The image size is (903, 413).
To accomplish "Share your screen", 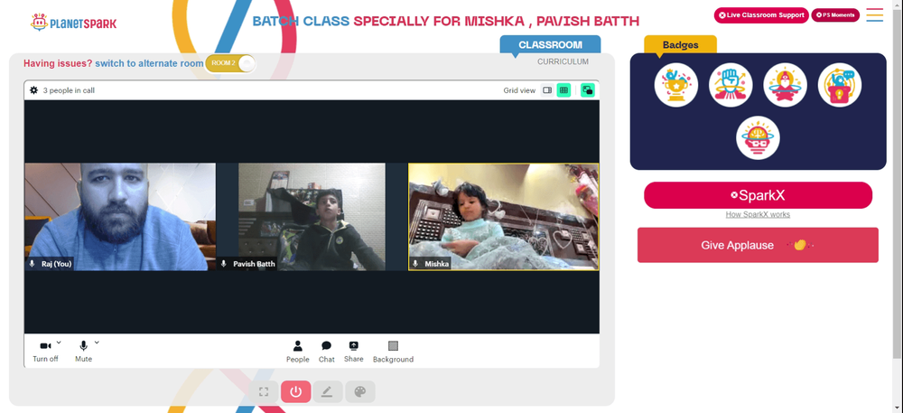I will point(354,352).
